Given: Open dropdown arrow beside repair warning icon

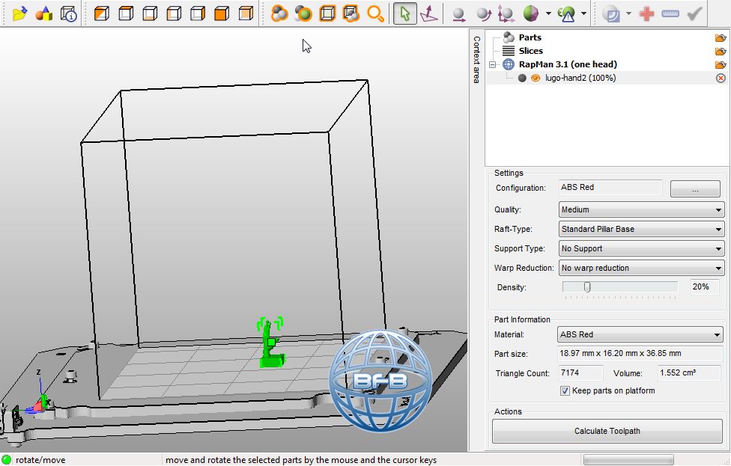Looking at the screenshot, I should pyautogui.click(x=583, y=13).
